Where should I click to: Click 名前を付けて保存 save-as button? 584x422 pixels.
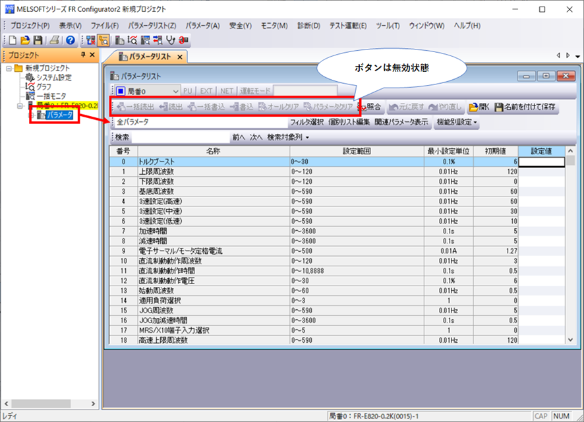coord(525,107)
